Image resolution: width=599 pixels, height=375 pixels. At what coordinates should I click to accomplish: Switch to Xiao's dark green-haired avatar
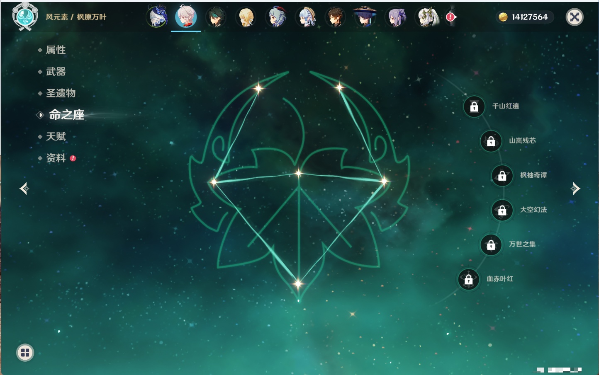tap(216, 17)
